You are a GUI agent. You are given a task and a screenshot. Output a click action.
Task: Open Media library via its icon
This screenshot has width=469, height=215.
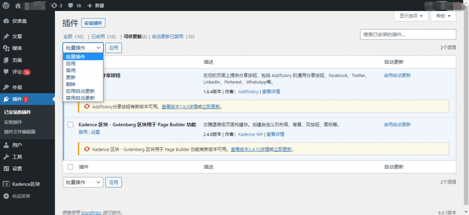[x=6, y=48]
